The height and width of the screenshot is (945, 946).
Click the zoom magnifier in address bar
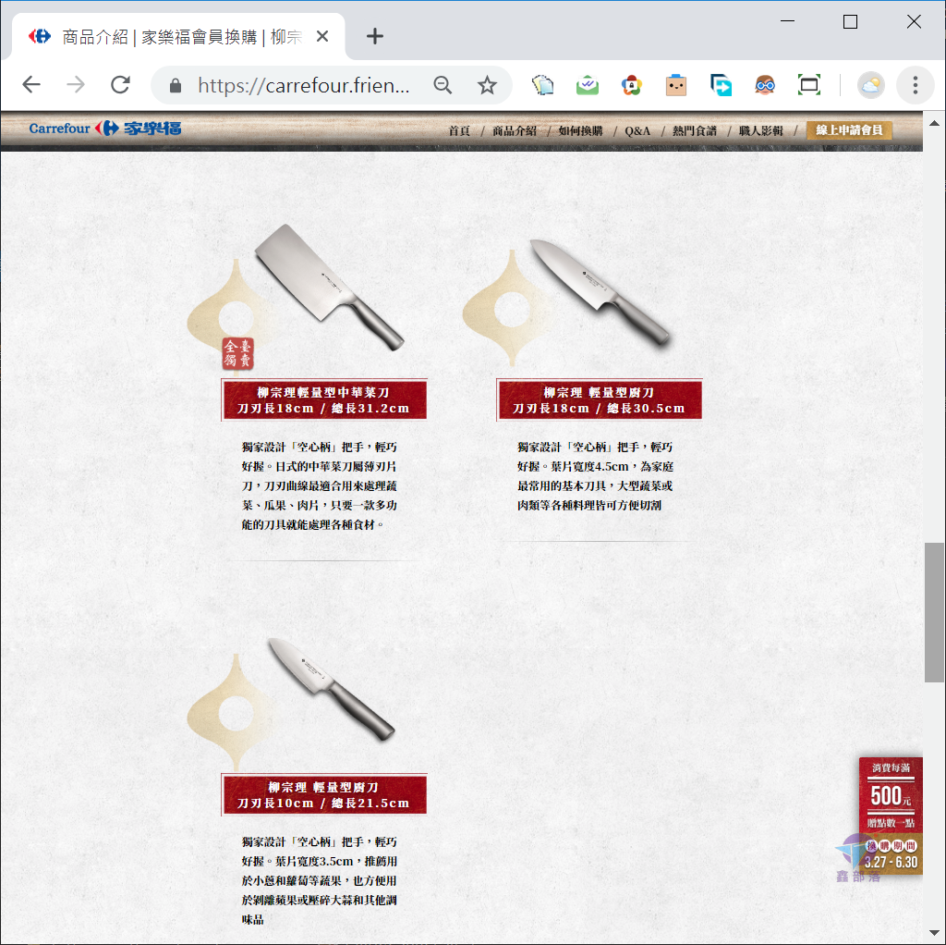[443, 85]
